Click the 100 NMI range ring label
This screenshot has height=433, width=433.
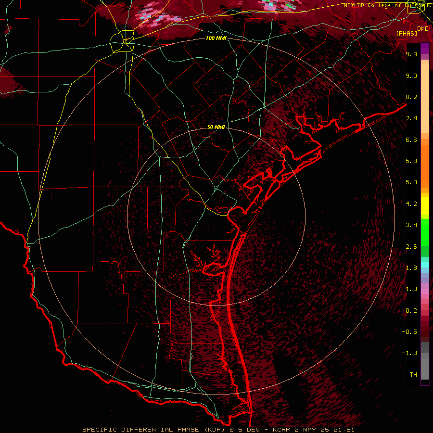tap(216, 38)
